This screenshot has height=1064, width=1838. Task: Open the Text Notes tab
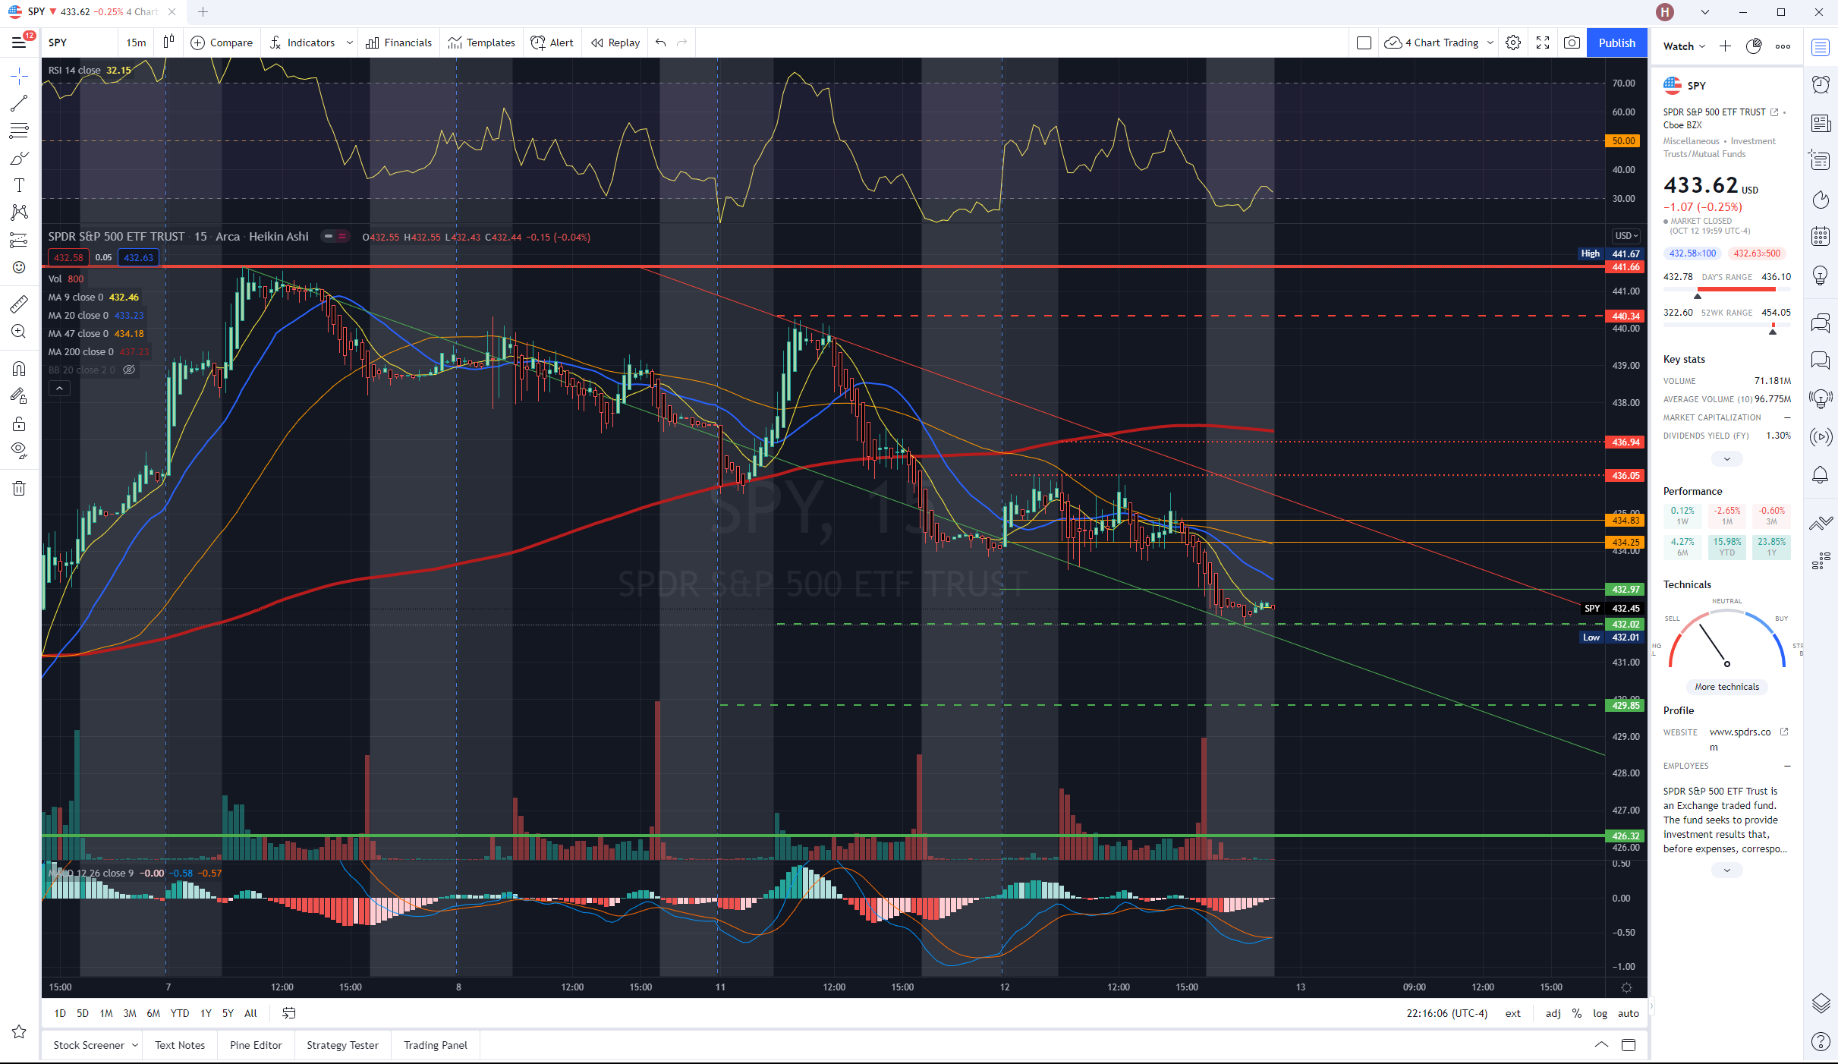(x=180, y=1045)
